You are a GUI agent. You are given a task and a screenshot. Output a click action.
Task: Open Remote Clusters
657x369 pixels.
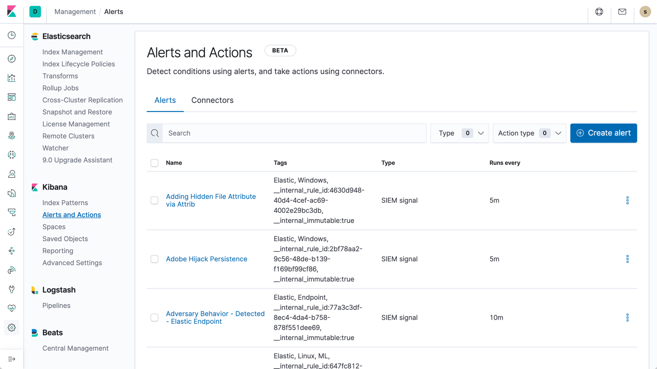pos(68,136)
